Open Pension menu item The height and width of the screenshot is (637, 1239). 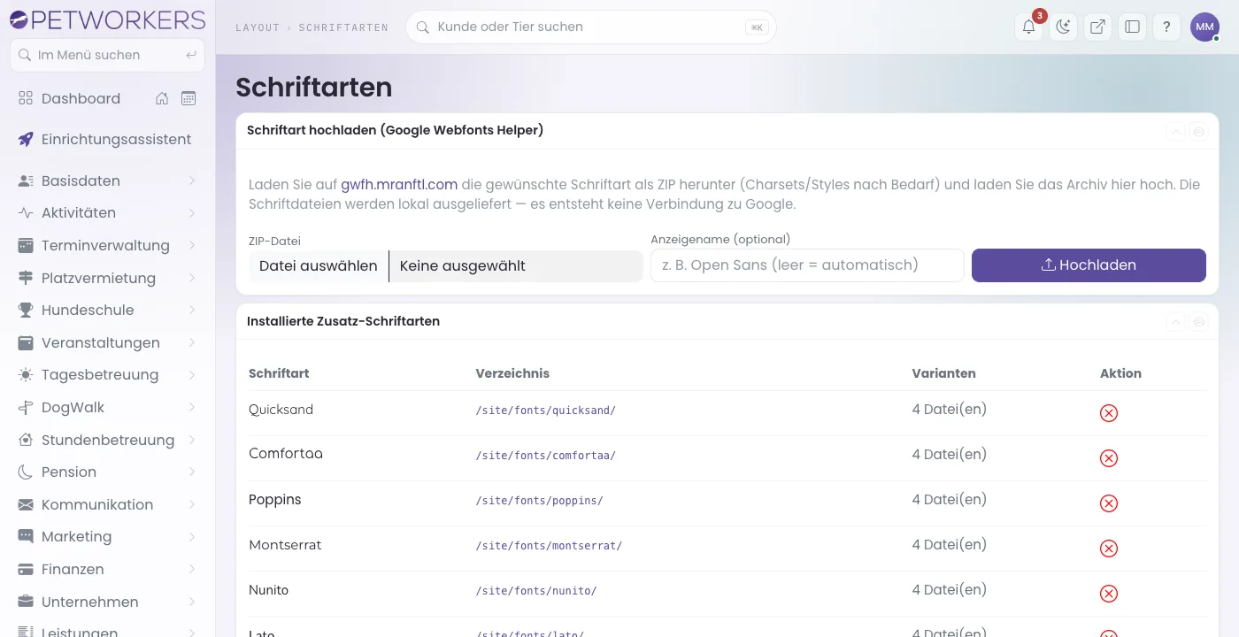coord(107,472)
